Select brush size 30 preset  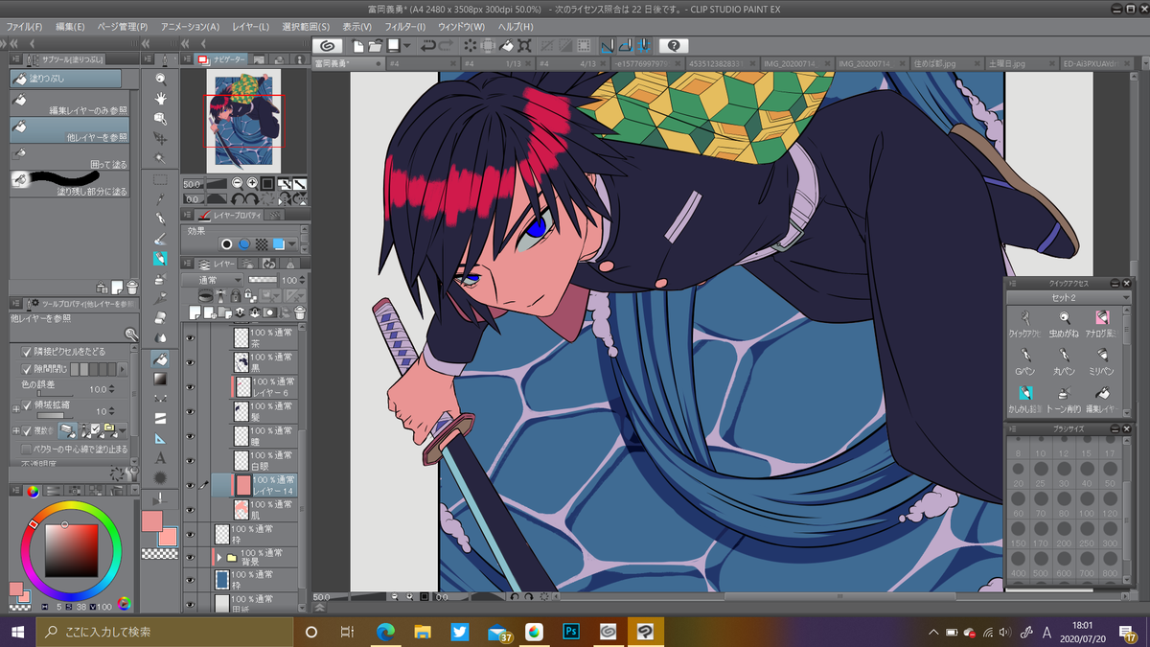pyautogui.click(x=1064, y=475)
